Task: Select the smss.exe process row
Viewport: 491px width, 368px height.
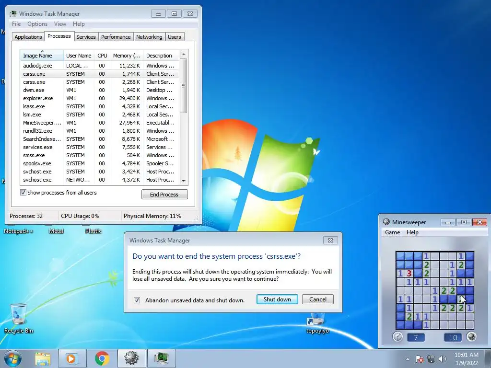Action: [100, 155]
